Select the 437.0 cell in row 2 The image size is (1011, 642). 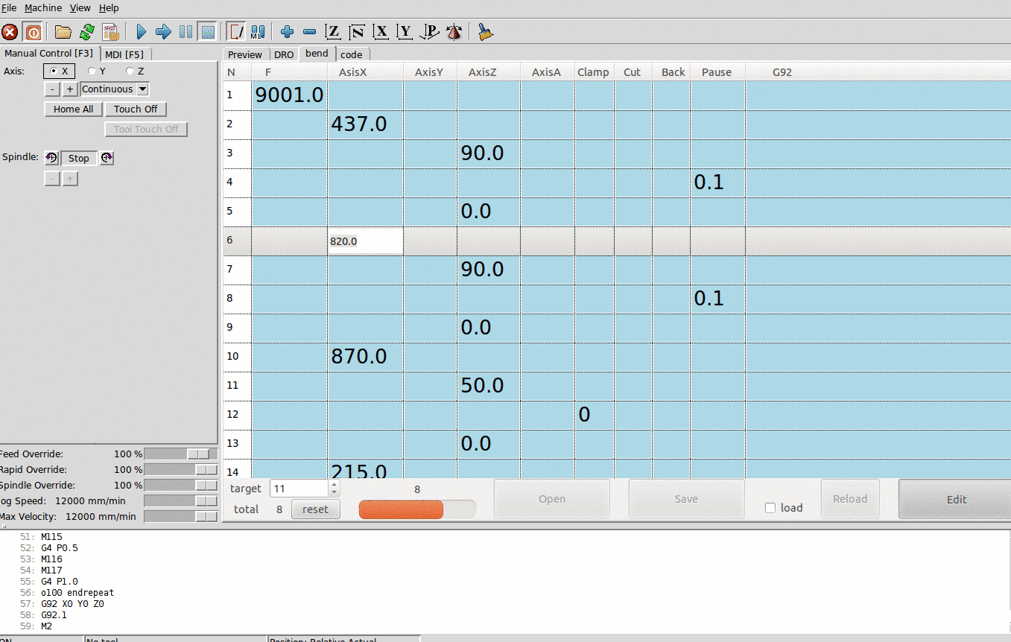tap(366, 124)
